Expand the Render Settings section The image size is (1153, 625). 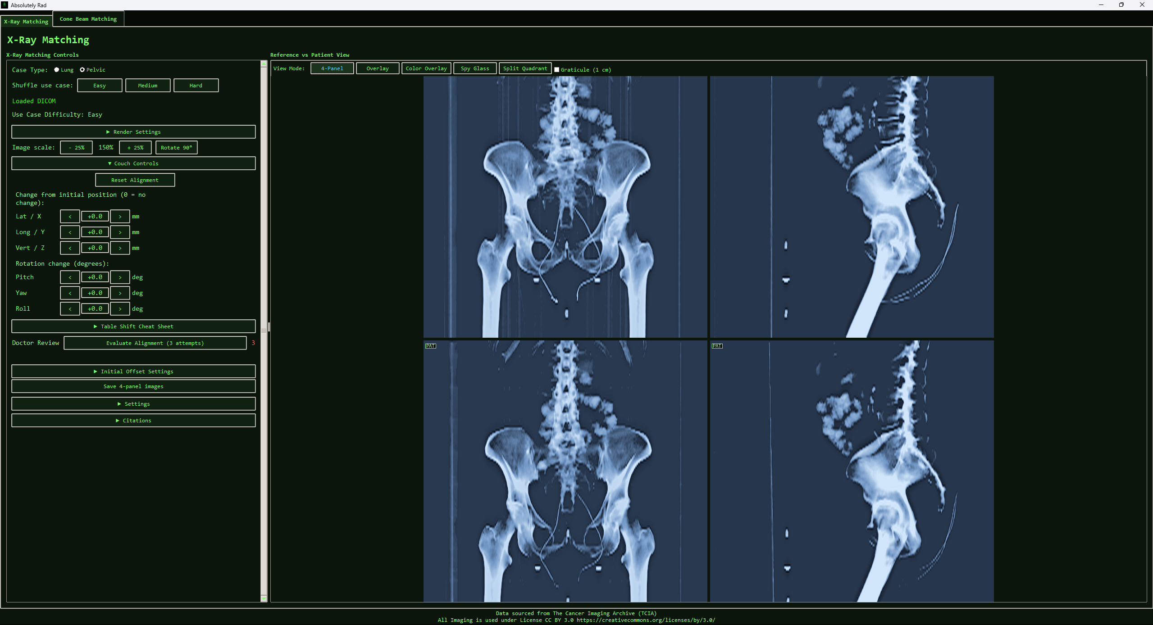click(x=133, y=131)
